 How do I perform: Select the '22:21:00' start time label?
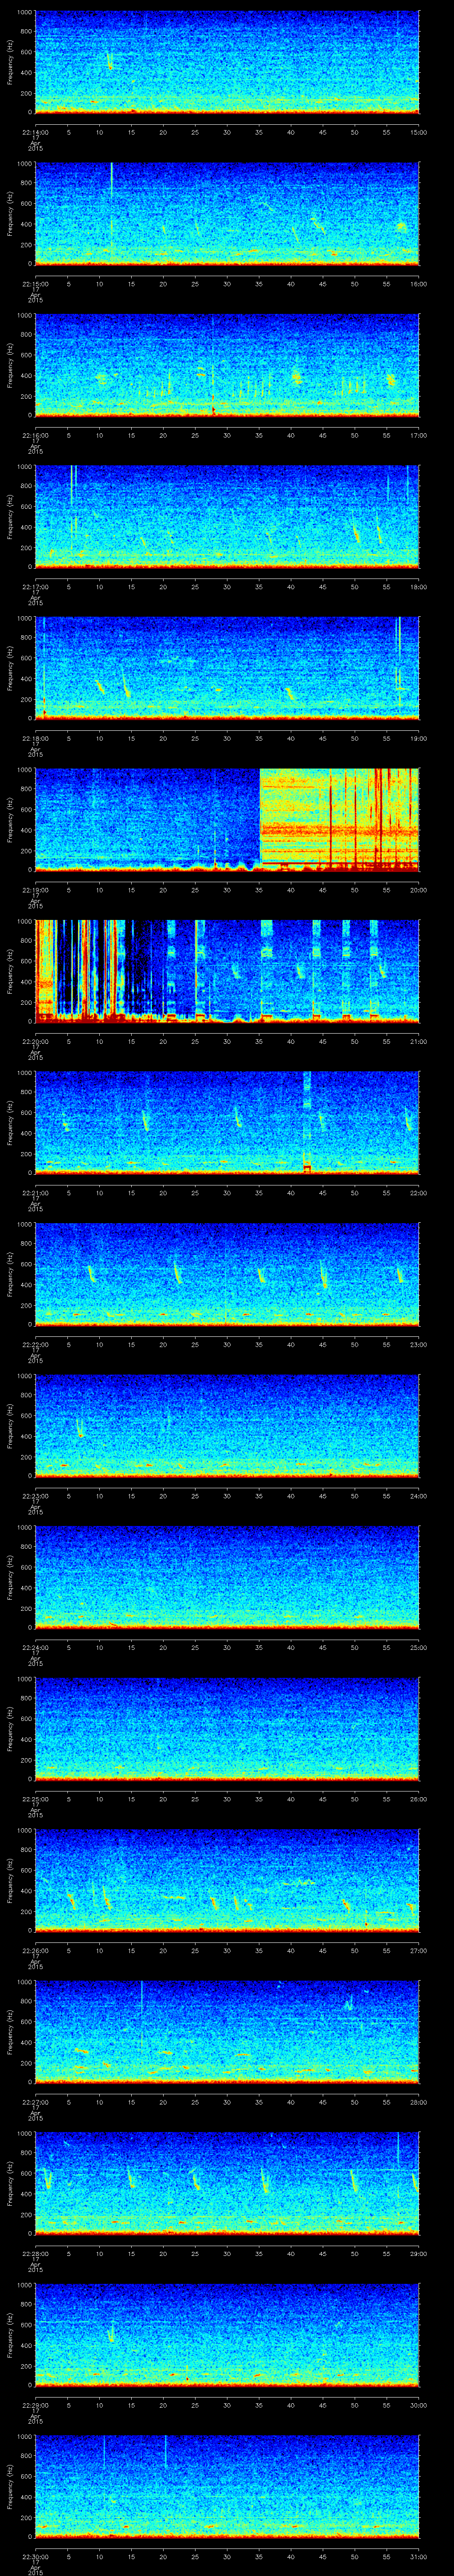coord(35,1193)
